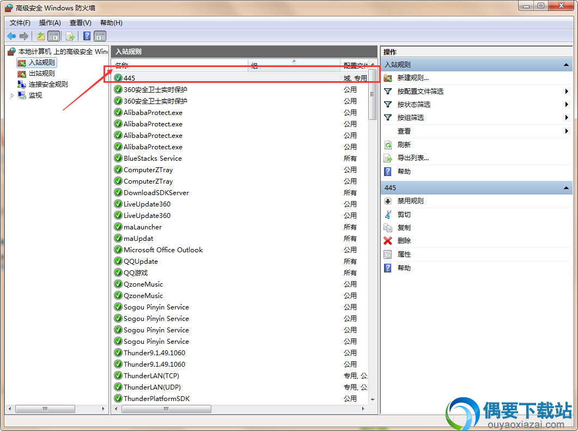Image resolution: width=578 pixels, height=431 pixels.
Task: Click the export icon beside 导出列表
Action: pos(388,158)
